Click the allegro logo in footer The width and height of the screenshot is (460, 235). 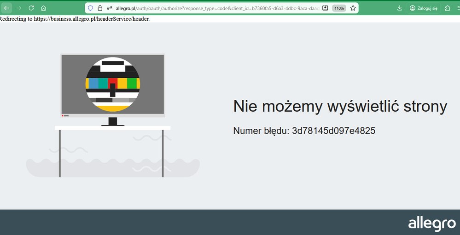432,224
